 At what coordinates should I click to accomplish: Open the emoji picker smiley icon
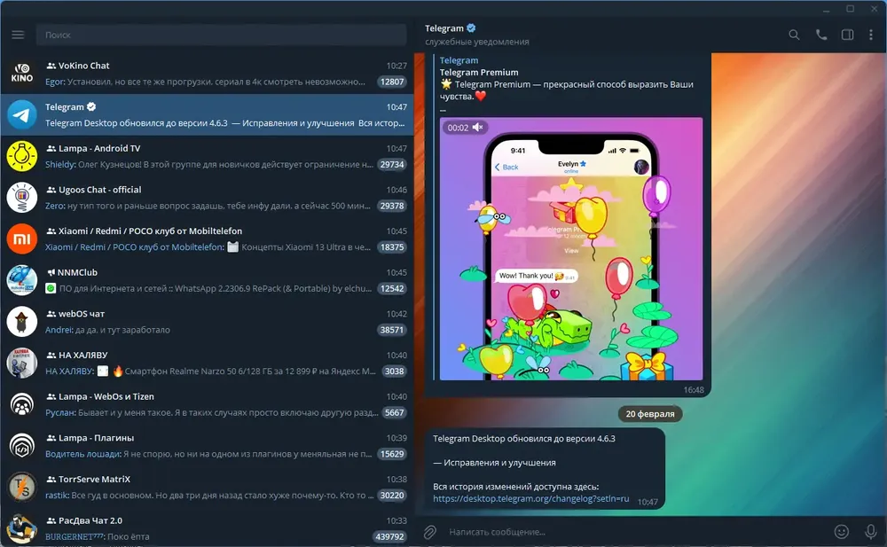[x=842, y=532]
